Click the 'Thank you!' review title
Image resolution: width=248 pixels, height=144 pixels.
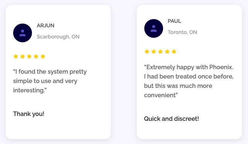click(x=29, y=114)
